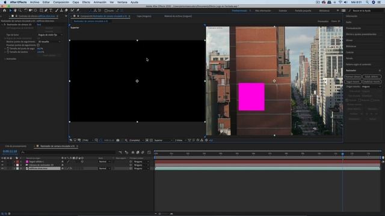Click the current-time indicator in the timeline ruler
Image resolution: width=385 pixels, height=216 pixels.
342,154
